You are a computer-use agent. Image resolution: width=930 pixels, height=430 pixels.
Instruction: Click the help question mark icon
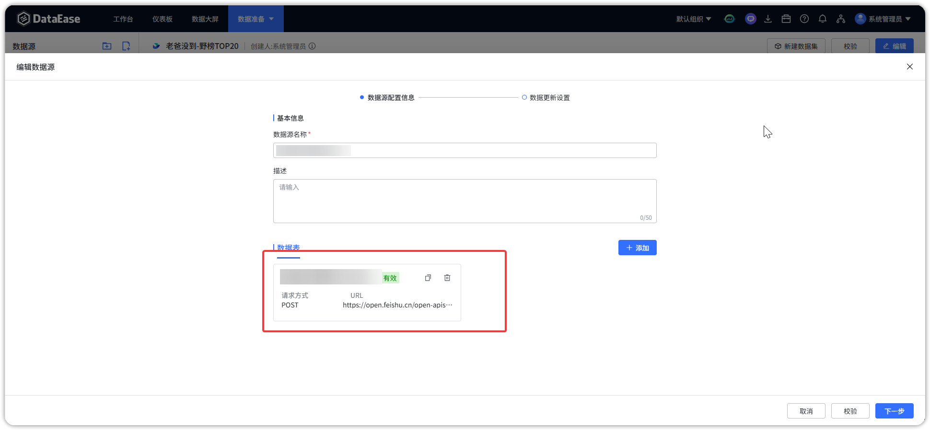coord(804,19)
